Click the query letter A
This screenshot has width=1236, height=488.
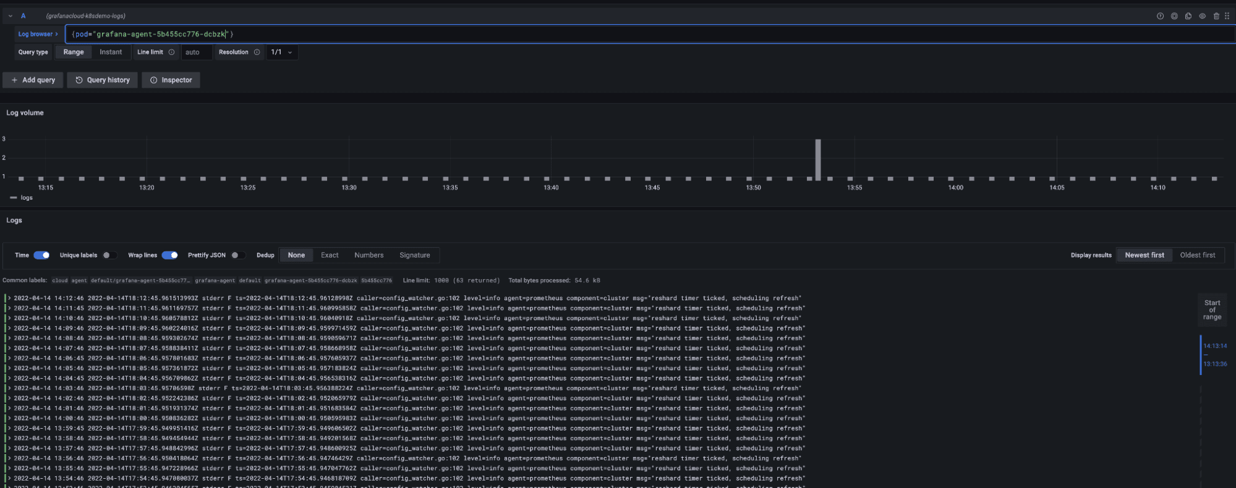point(23,16)
